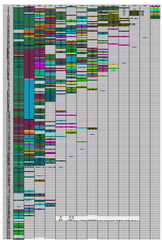The width and height of the screenshot is (162, 240).
Task: Click the END label in the last data column
Action: pos(145,38)
